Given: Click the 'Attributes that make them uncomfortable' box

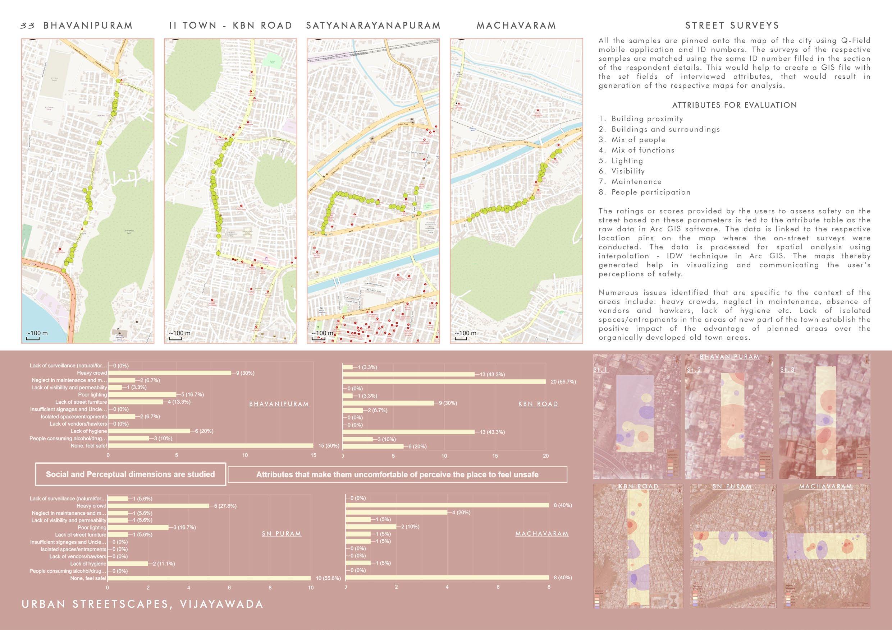Looking at the screenshot, I should coord(397,474).
